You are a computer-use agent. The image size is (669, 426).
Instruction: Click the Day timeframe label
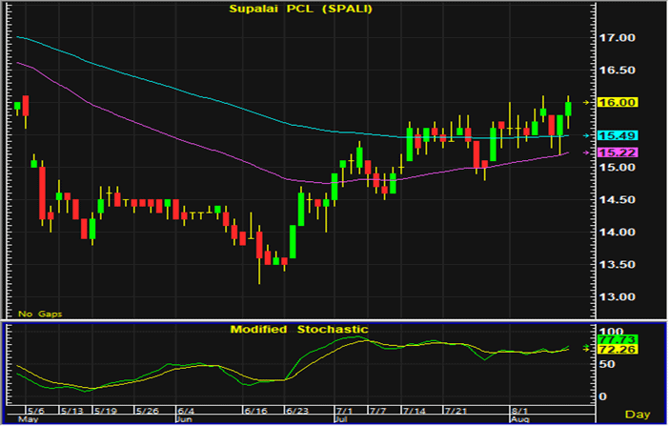point(638,414)
